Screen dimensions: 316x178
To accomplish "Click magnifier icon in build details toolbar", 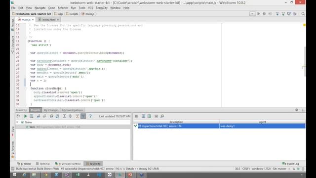I will (162, 116).
